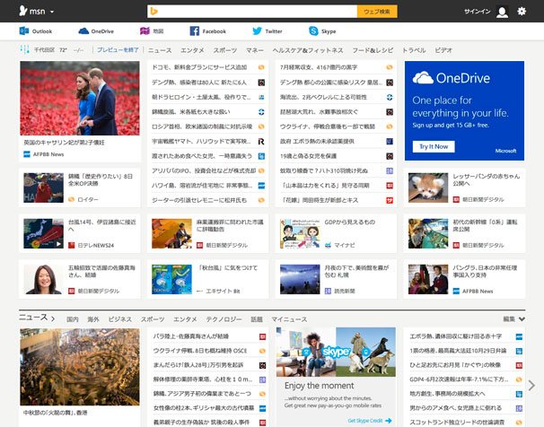Click the weather icon beside 千代田区
This screenshot has height=427, width=544.
[24, 49]
